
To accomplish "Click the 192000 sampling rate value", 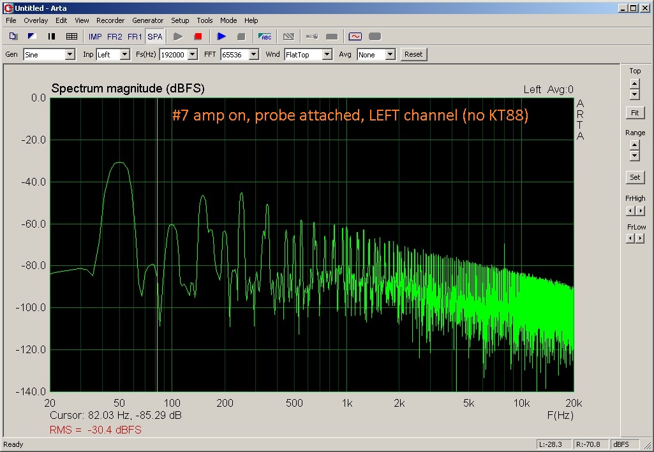I will pyautogui.click(x=174, y=55).
